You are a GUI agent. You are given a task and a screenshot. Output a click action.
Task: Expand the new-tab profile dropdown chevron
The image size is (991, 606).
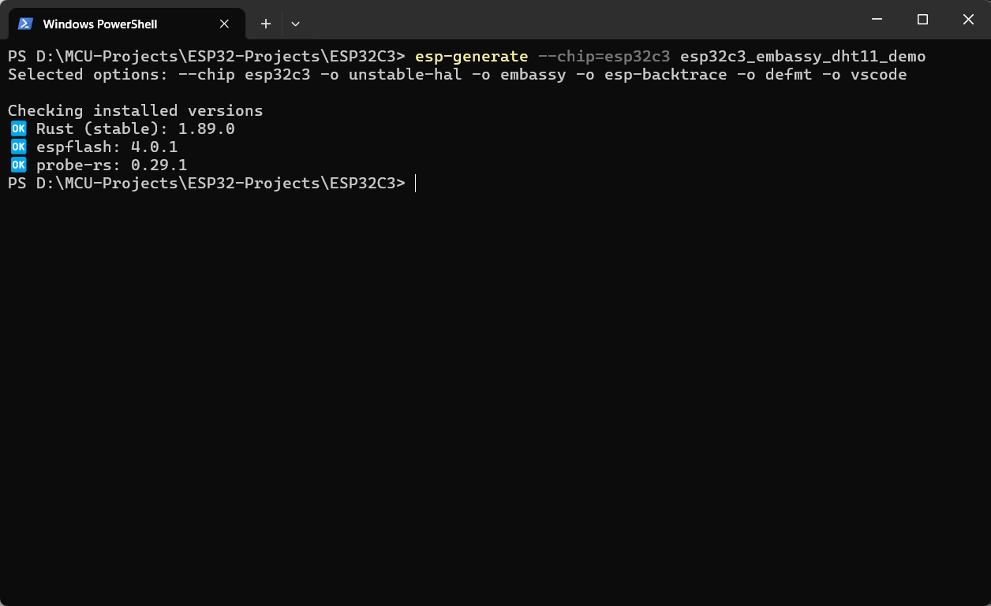pos(295,24)
